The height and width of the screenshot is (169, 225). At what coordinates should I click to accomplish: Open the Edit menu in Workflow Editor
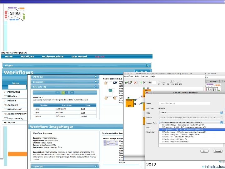click(x=137, y=76)
